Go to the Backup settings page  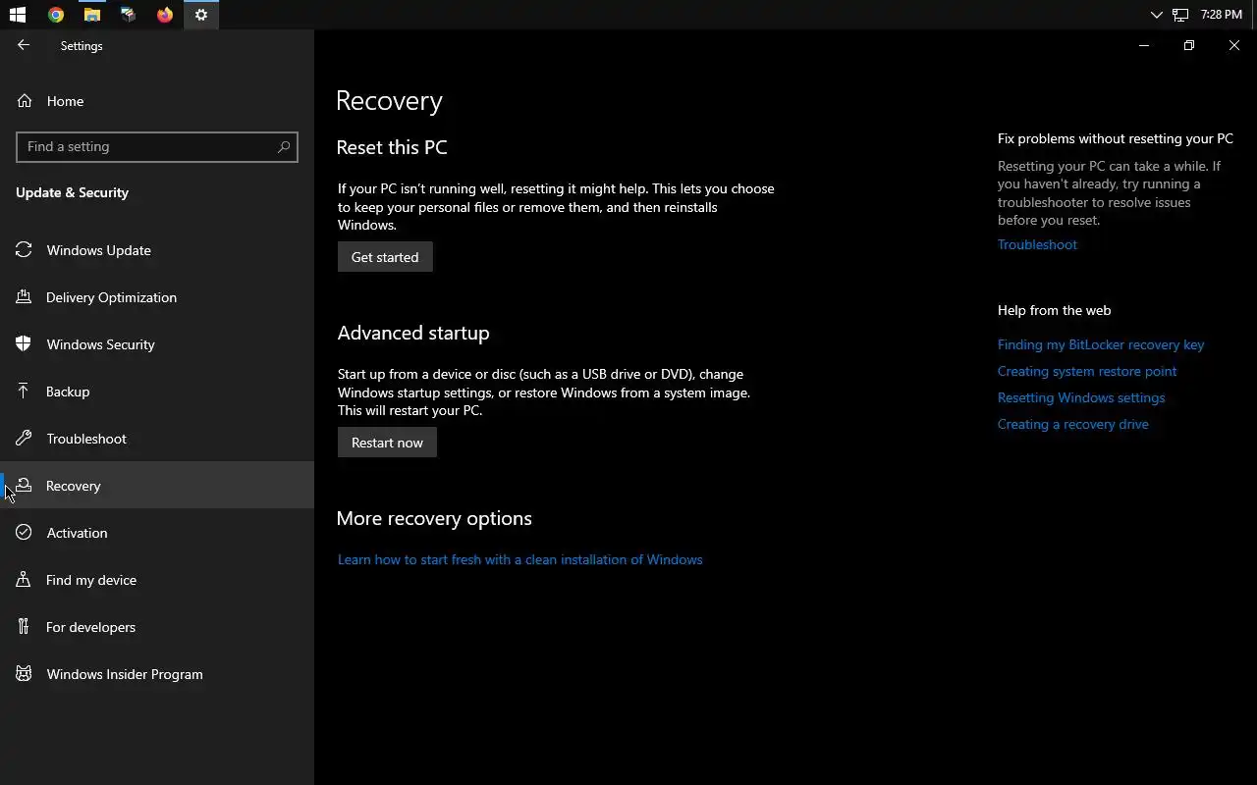tap(157, 392)
